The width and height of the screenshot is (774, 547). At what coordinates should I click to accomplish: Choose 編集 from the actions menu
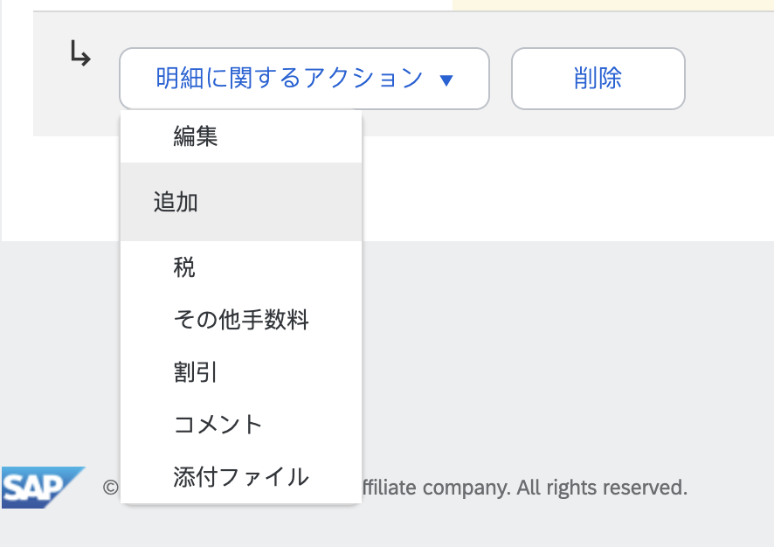pyautogui.click(x=196, y=136)
